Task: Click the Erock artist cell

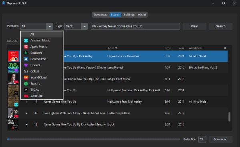Action: click(111, 124)
